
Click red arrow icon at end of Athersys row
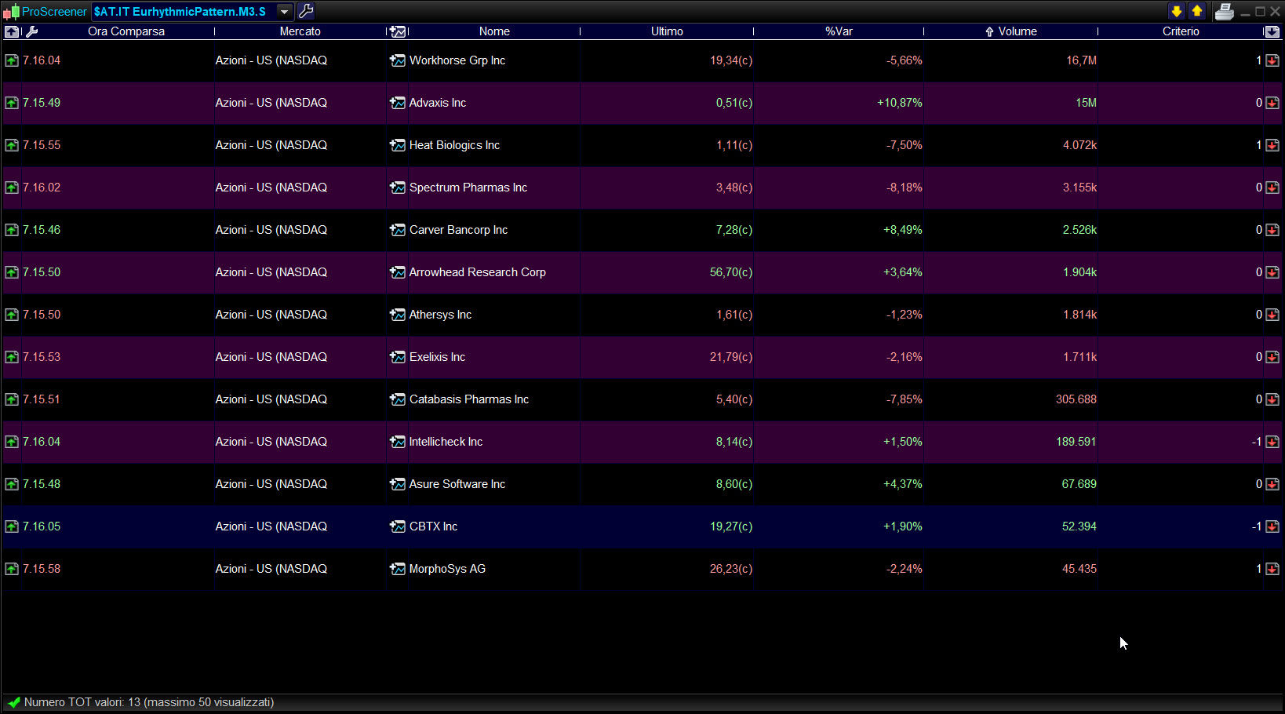pos(1272,315)
